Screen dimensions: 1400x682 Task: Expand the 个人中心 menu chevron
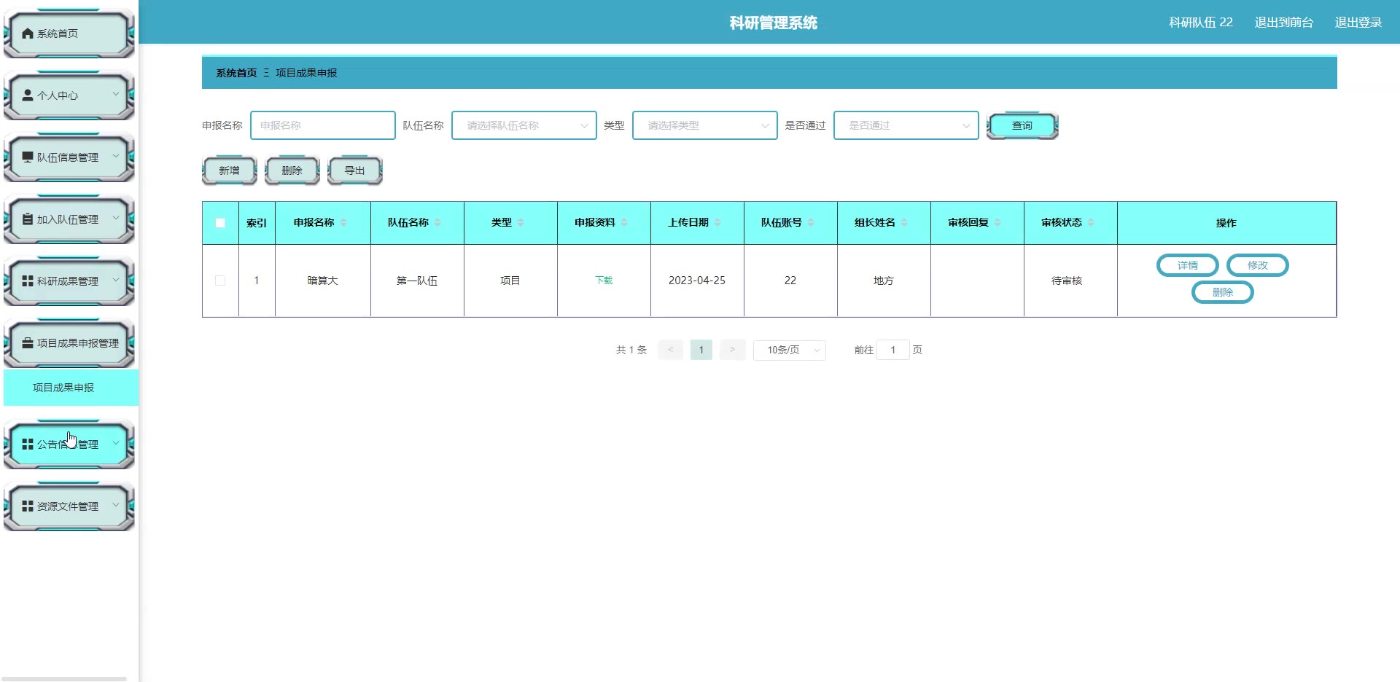115,95
